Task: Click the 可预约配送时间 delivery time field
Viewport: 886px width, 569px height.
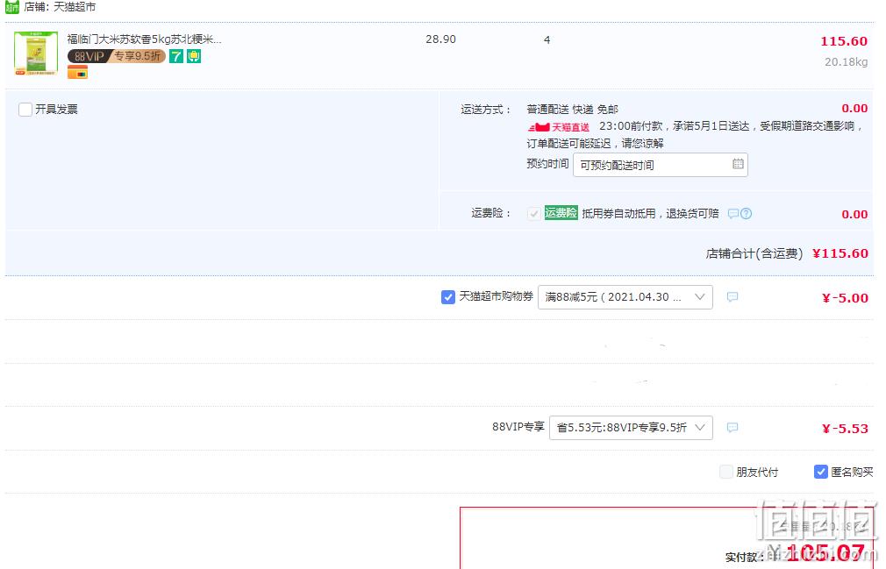Action: 660,165
